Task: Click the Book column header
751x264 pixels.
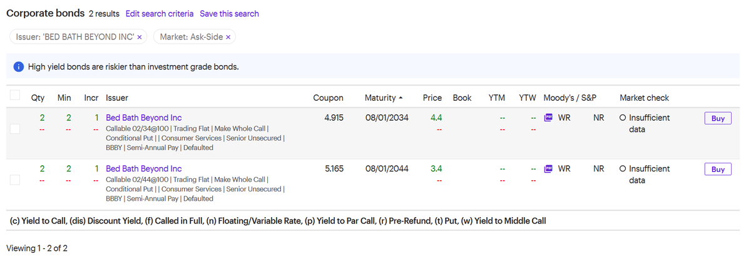Action: 462,98
